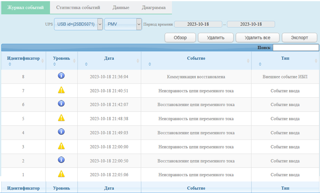The height and width of the screenshot is (193, 320).
Task: Click the warning triangle icon for event 1
Action: pos(61,174)
